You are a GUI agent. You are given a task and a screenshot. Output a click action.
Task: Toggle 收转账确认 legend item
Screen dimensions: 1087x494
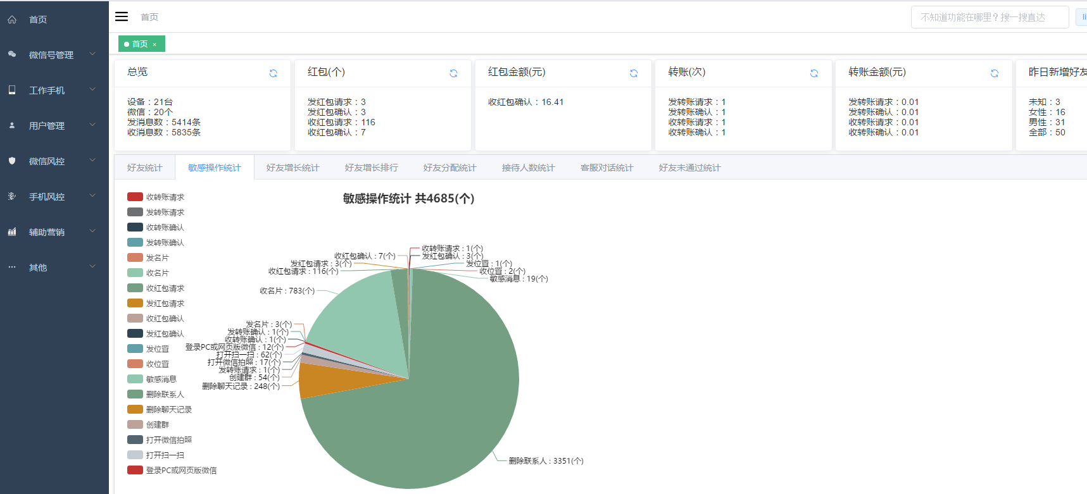click(x=156, y=228)
